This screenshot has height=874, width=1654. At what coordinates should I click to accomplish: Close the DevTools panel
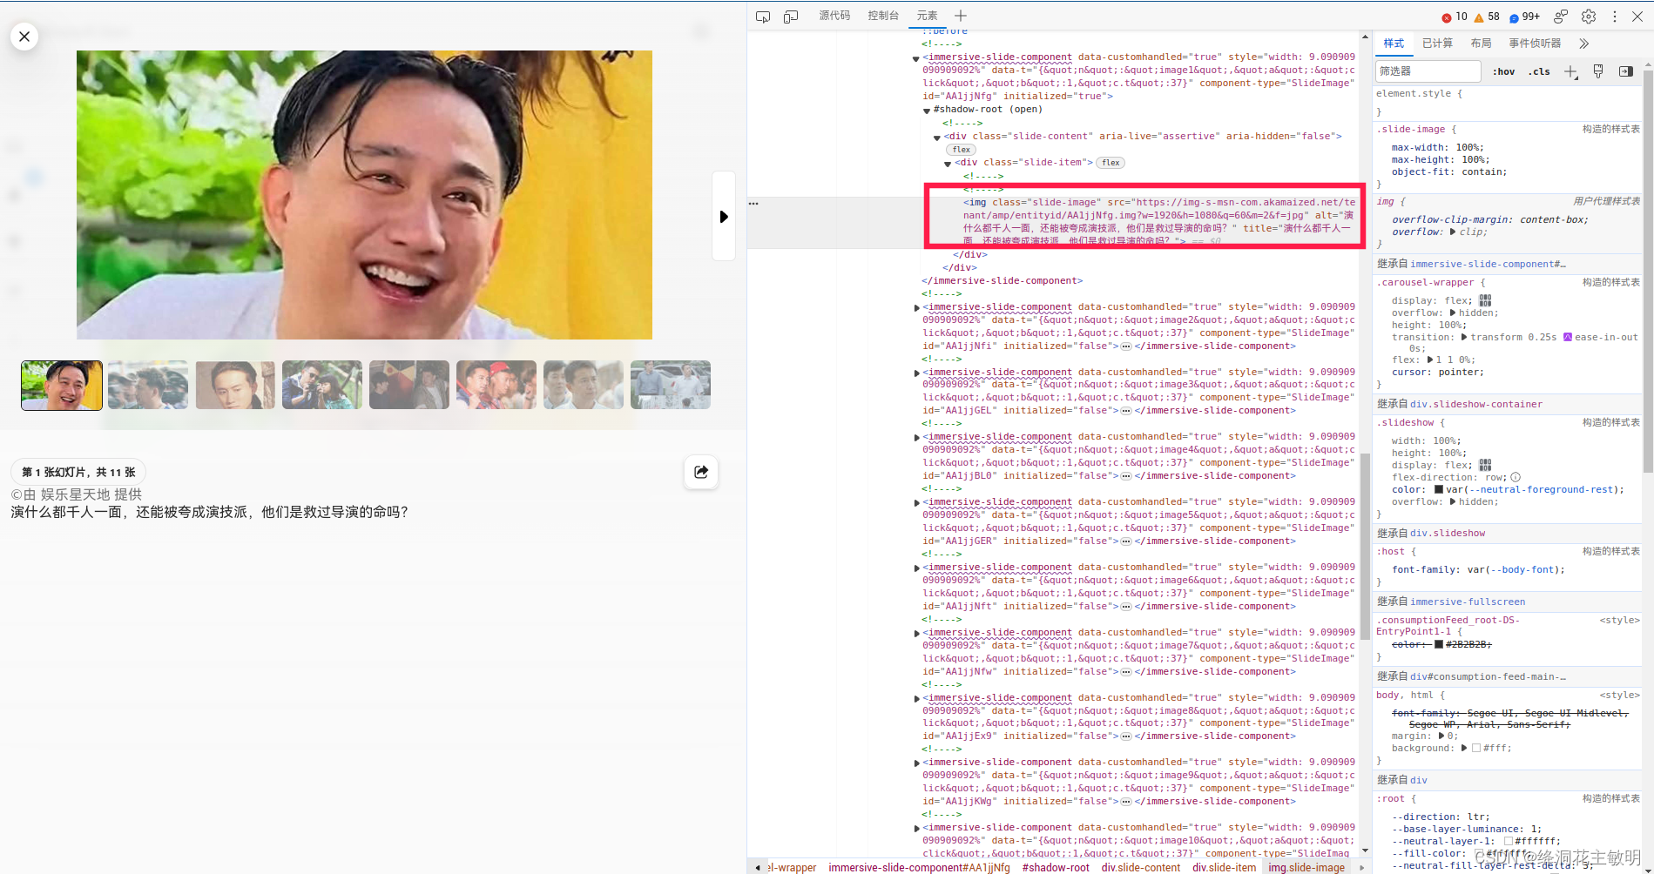point(1637,17)
